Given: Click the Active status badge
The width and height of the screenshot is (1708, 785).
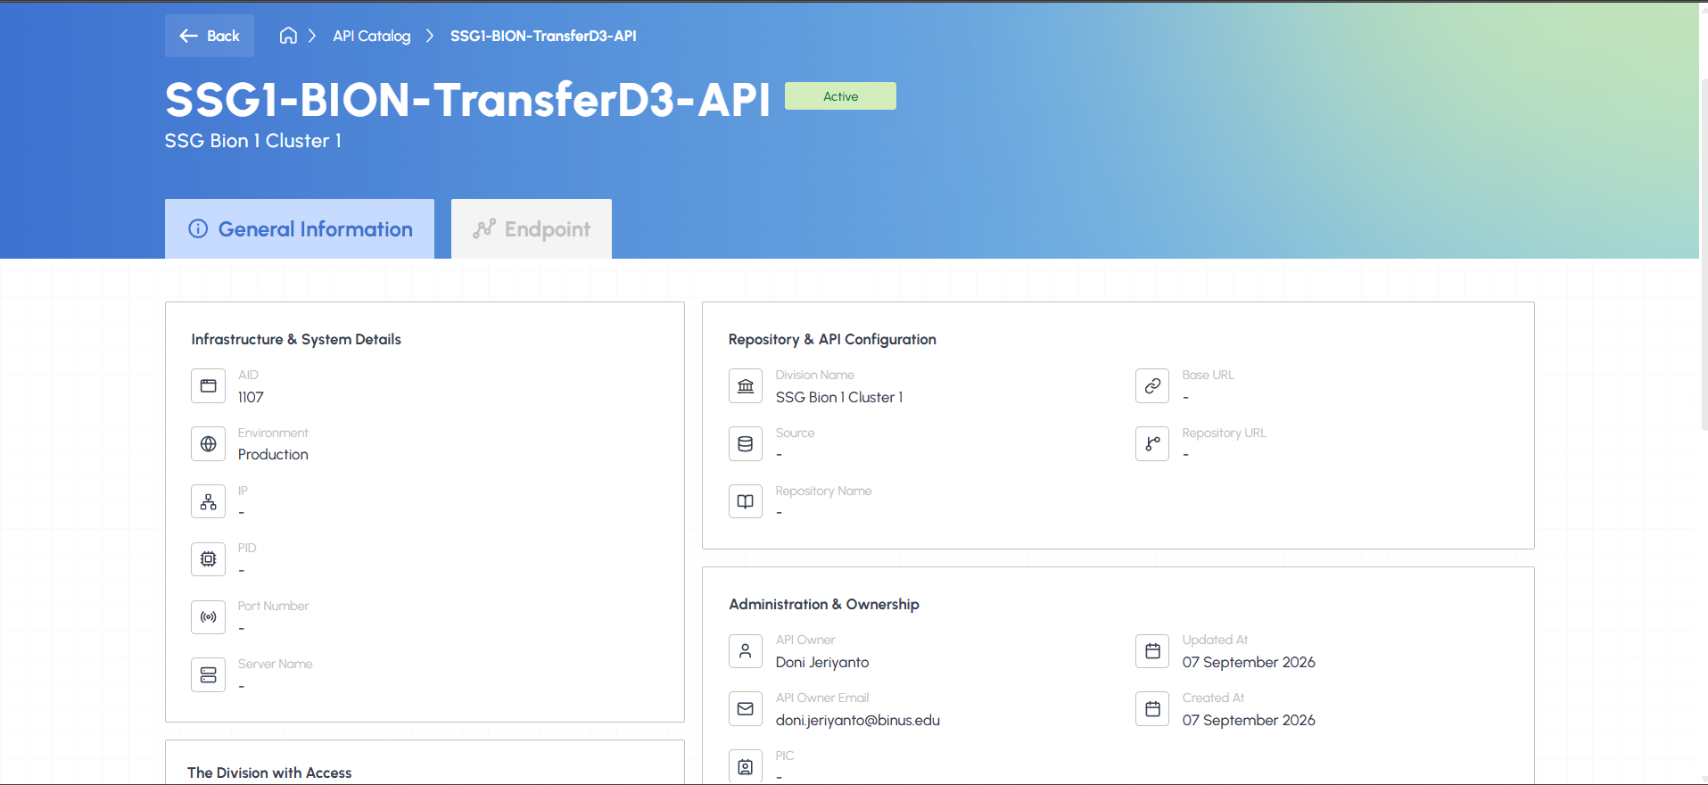Looking at the screenshot, I should pyautogui.click(x=840, y=96).
